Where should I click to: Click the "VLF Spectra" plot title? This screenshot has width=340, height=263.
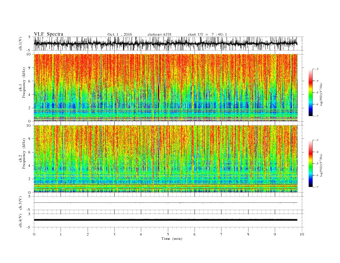click(x=49, y=34)
